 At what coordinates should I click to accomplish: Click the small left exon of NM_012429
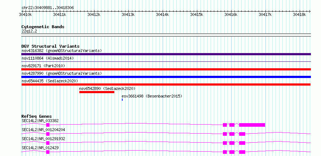[48, 152]
